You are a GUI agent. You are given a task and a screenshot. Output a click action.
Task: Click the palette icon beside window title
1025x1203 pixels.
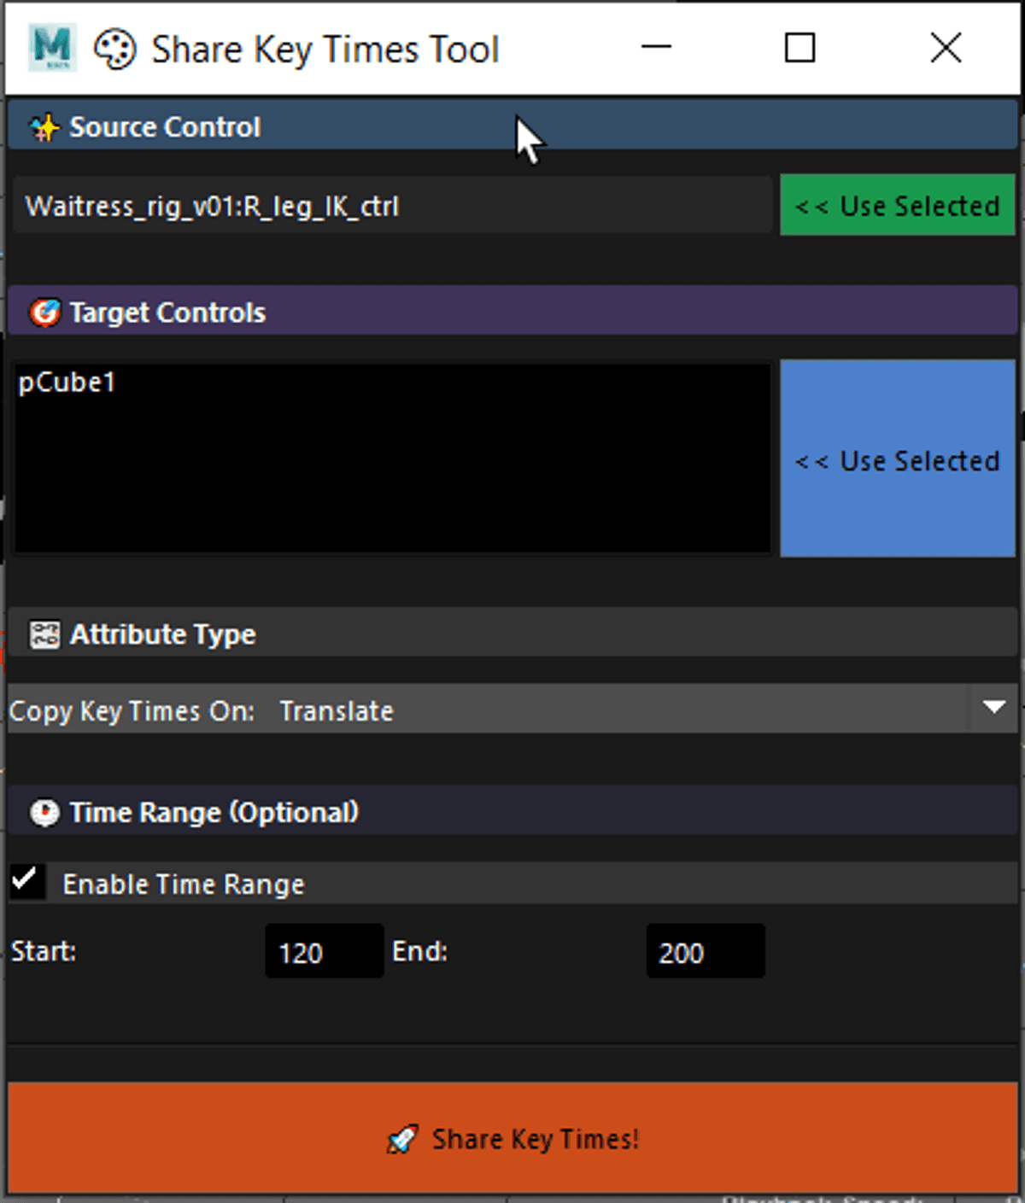click(x=114, y=49)
